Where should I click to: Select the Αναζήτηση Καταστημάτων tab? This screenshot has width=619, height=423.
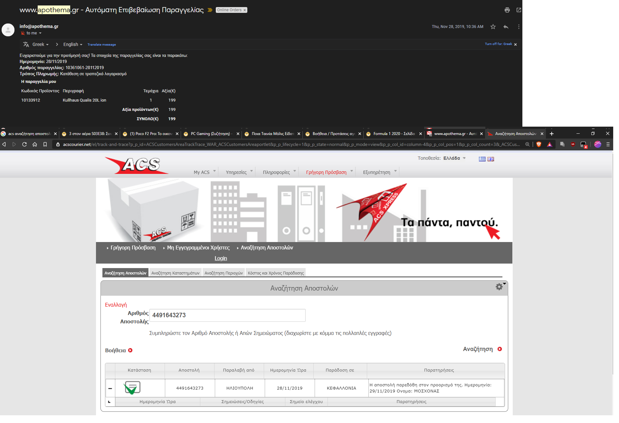(175, 273)
